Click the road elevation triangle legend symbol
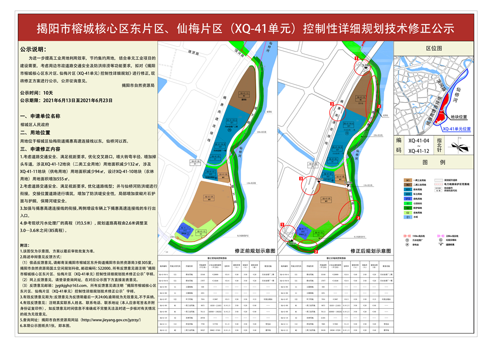Viewport: 492px width, 347px height. pos(441,244)
